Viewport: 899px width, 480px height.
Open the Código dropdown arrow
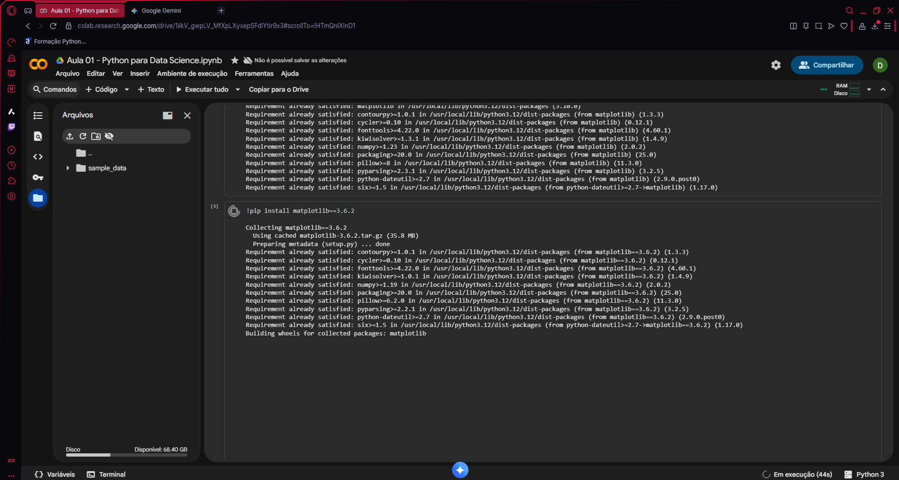pos(126,89)
